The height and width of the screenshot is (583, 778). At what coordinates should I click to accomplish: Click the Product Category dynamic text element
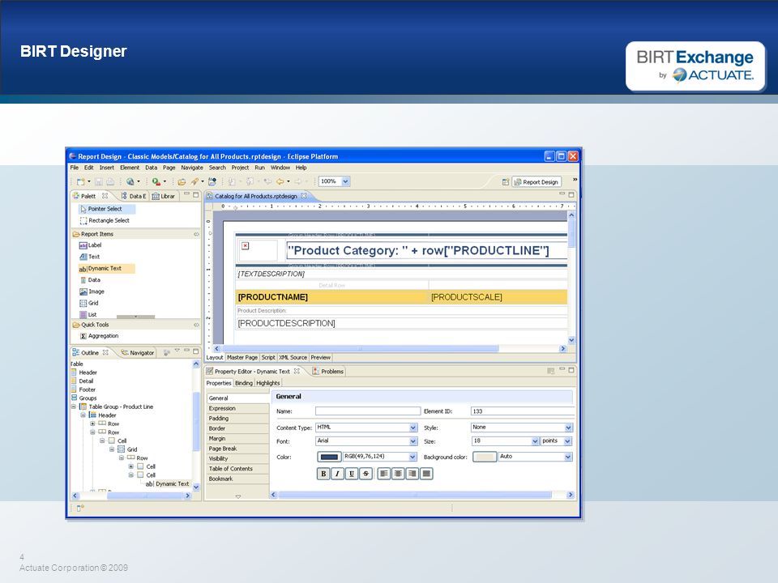point(426,250)
